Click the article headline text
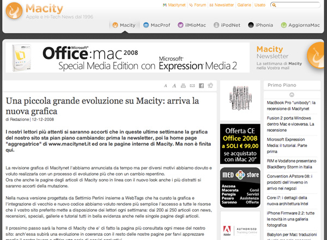 coord(102,106)
